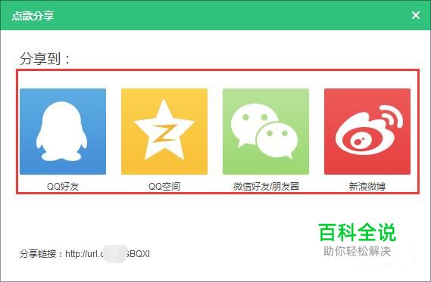Share to QQ Zone via star icon

[x=164, y=132]
